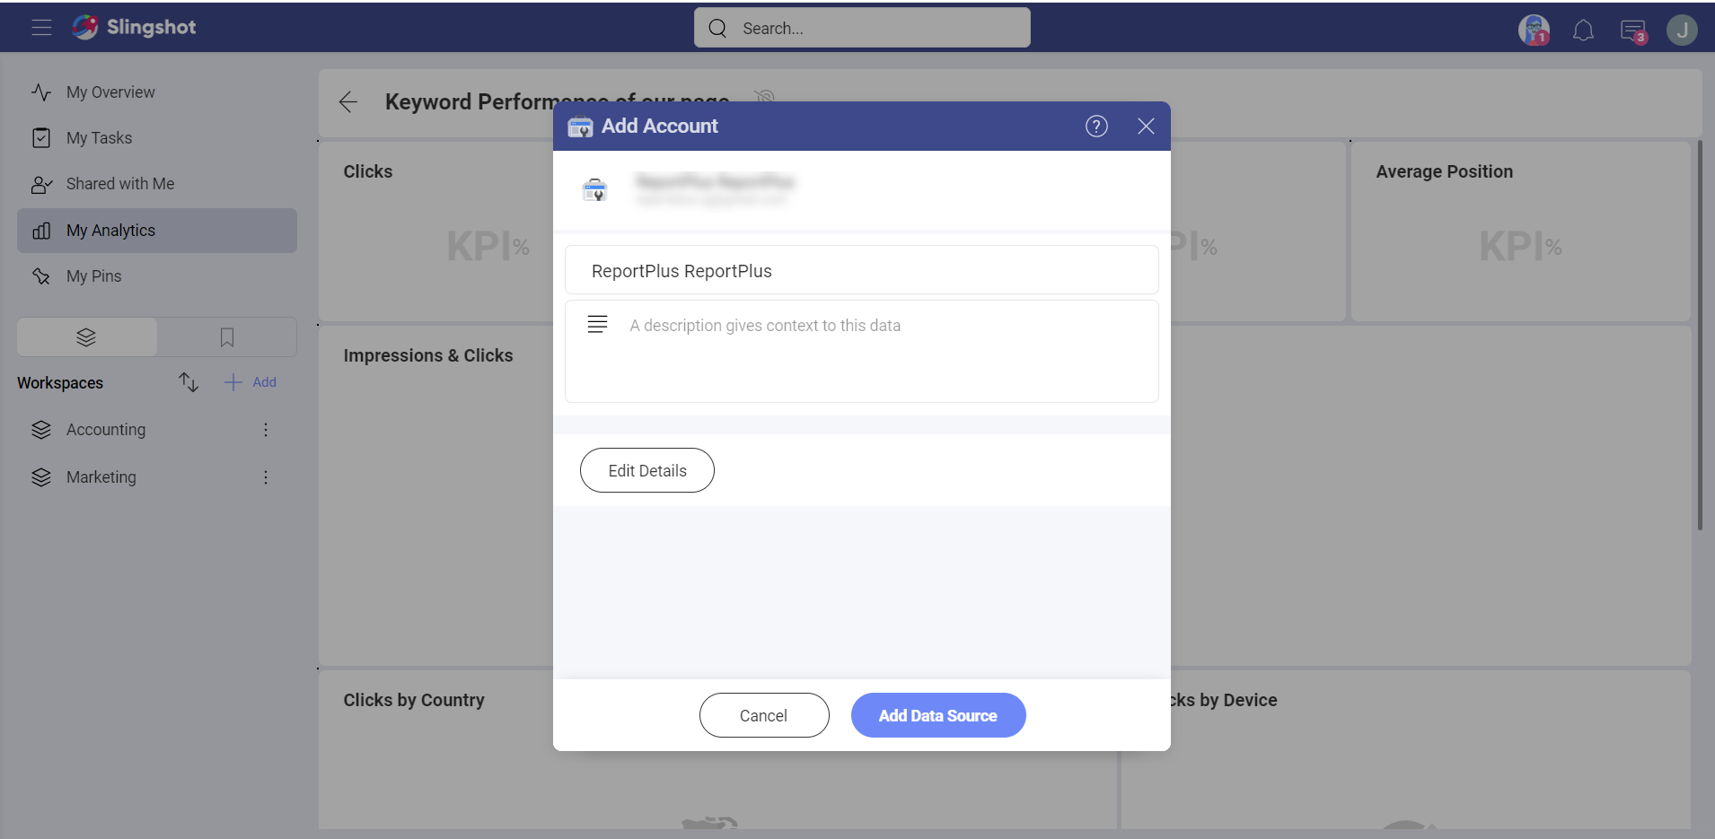Select the Accounting workspace

[x=106, y=430]
